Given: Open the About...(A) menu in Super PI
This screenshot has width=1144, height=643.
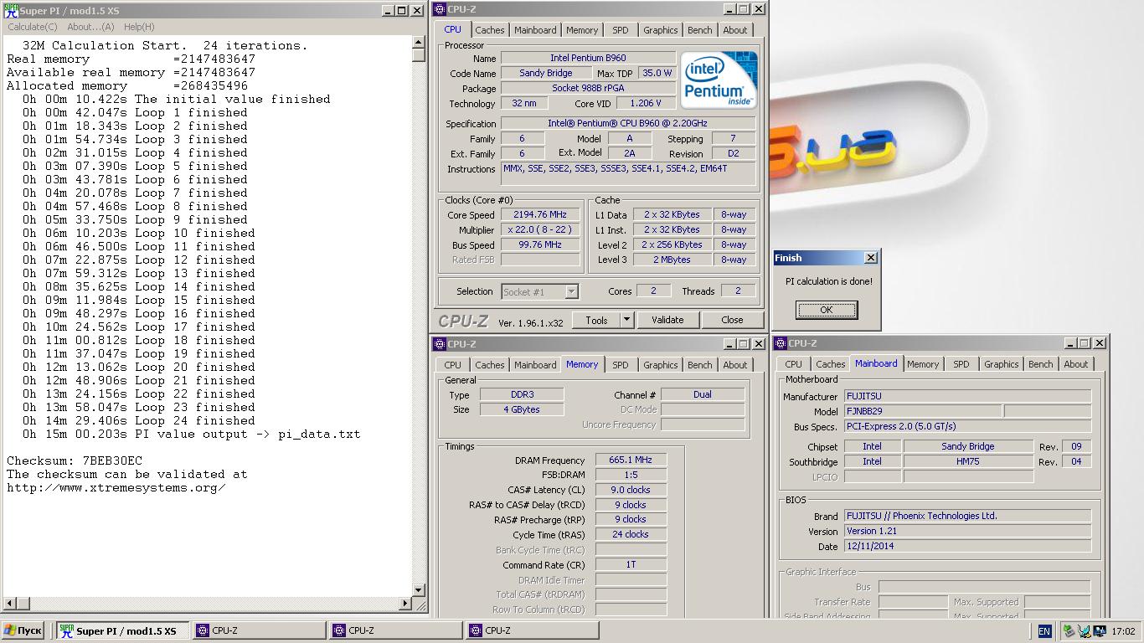Looking at the screenshot, I should [x=90, y=27].
